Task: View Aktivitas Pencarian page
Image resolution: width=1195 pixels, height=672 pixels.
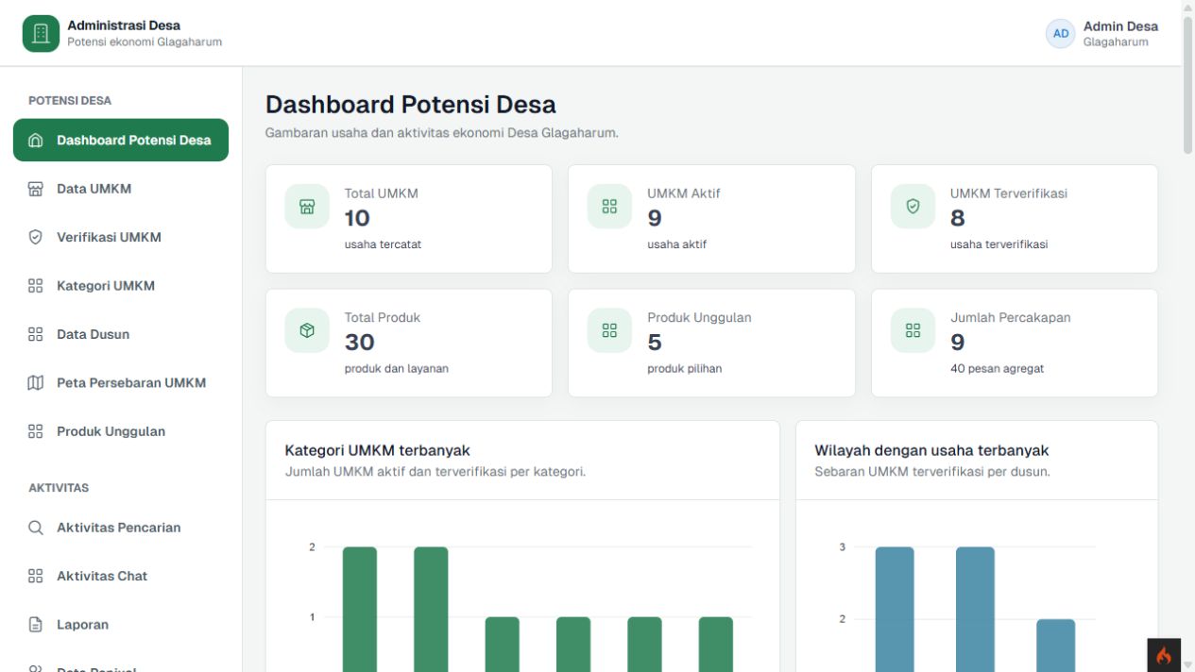Action: click(121, 528)
